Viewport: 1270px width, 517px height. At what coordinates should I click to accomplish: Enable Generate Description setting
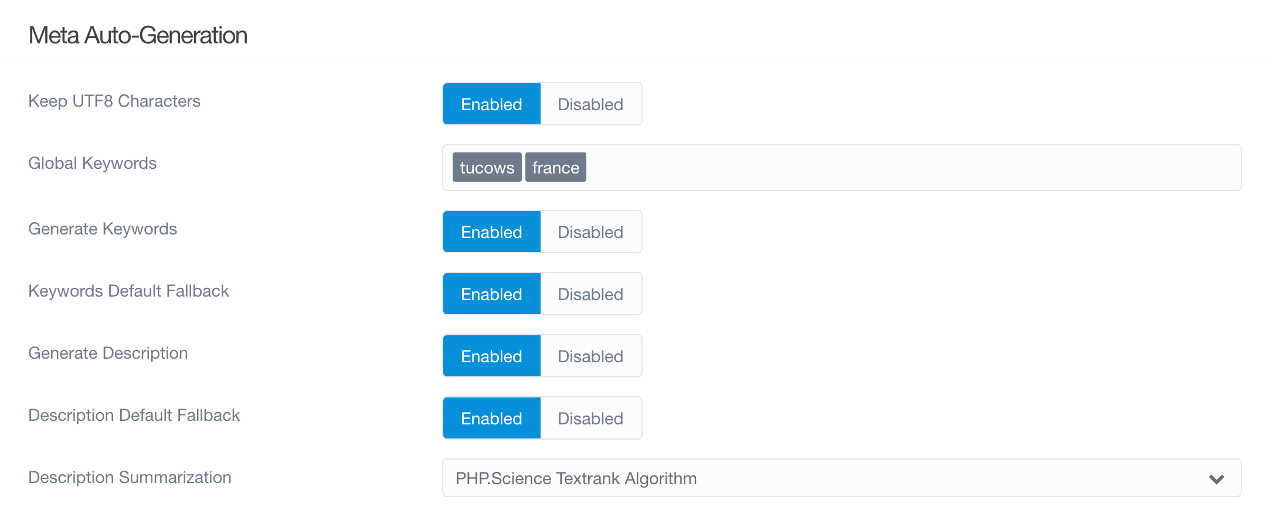491,356
